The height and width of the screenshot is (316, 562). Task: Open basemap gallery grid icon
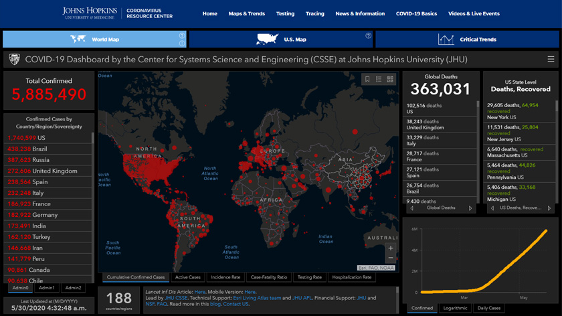tap(390, 79)
